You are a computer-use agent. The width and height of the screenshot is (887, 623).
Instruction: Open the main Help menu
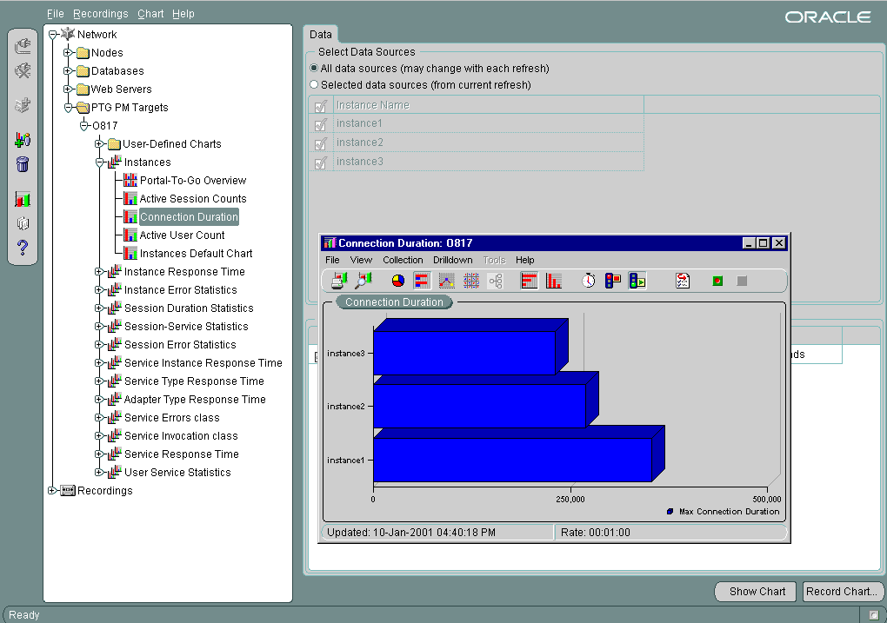pos(183,14)
